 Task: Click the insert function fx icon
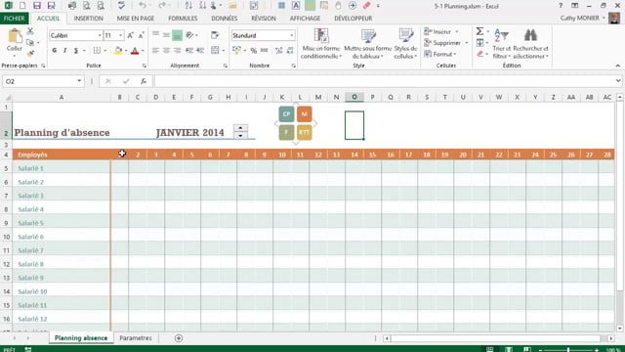(144, 81)
